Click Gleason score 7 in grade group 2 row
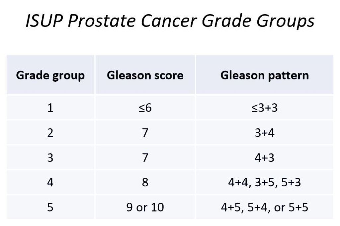 click(145, 132)
